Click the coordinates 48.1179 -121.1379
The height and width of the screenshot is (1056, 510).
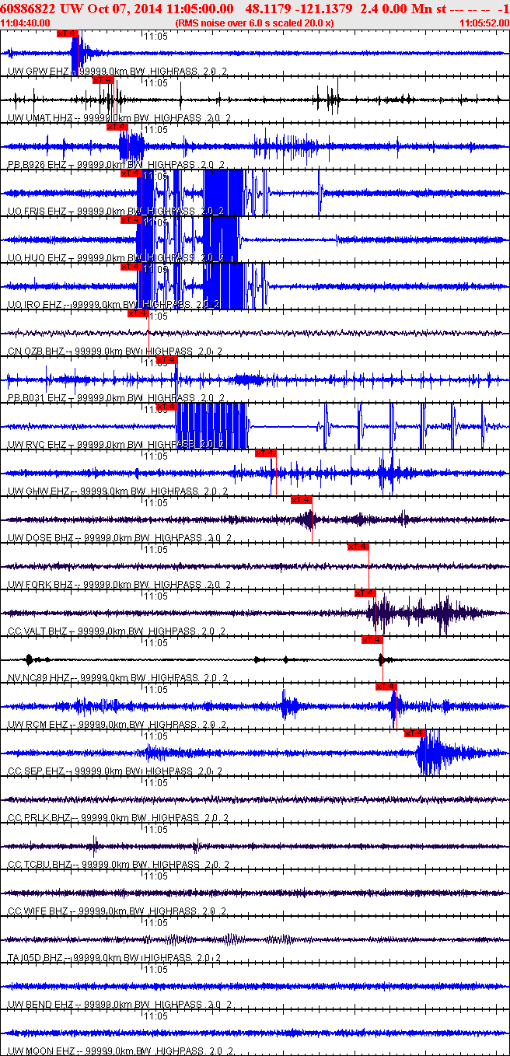tap(299, 8)
